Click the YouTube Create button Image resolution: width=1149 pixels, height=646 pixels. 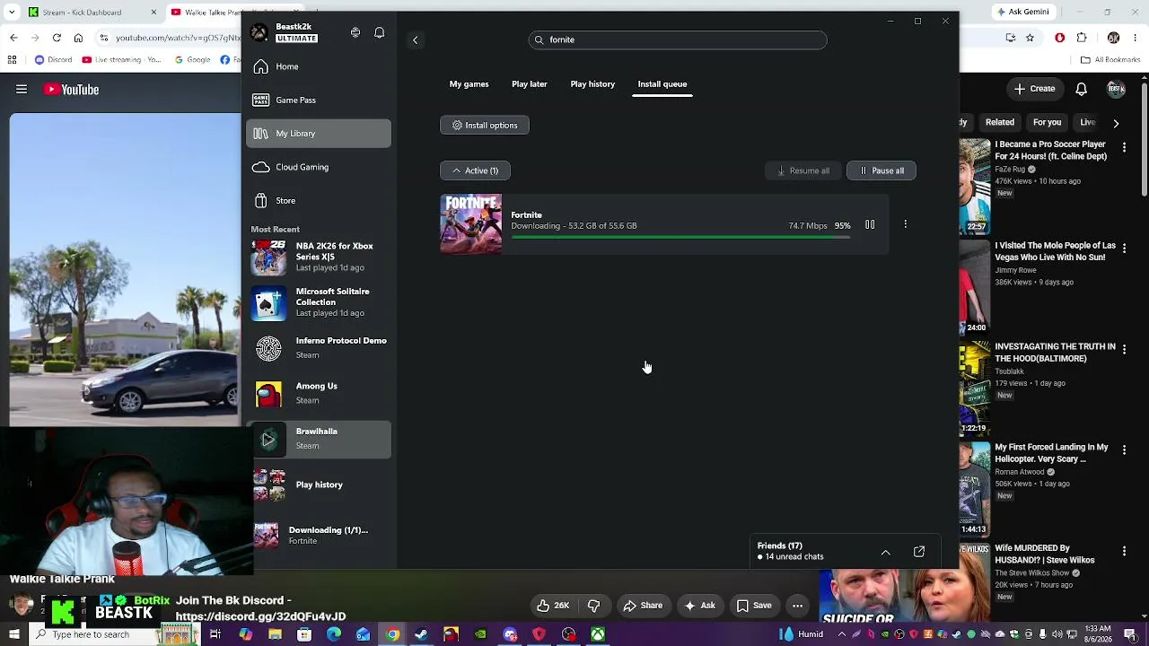[x=1034, y=89]
